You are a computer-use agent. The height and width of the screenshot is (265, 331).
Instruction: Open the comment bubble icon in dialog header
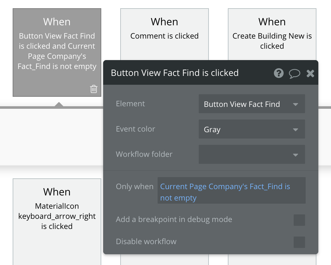click(x=295, y=73)
